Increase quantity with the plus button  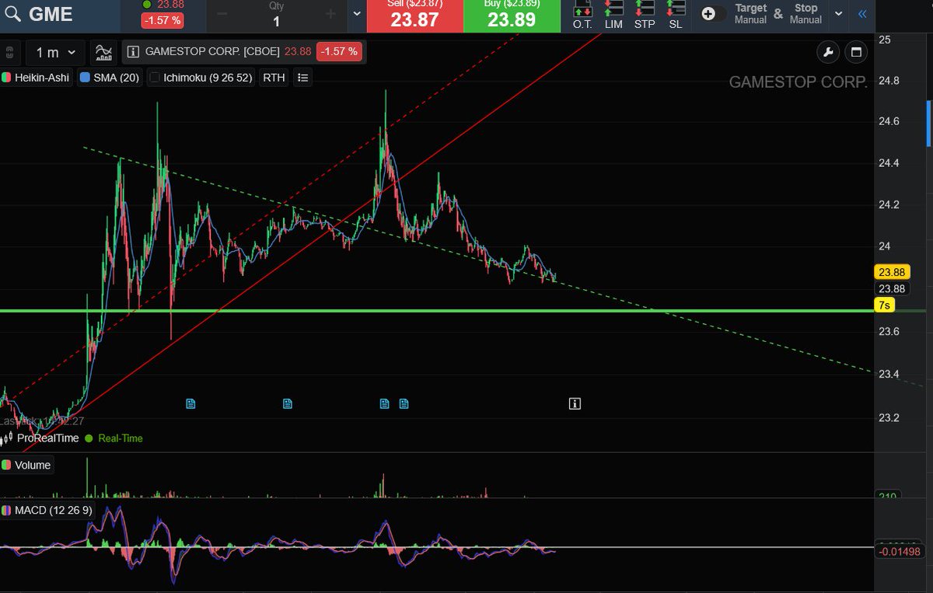coord(330,14)
